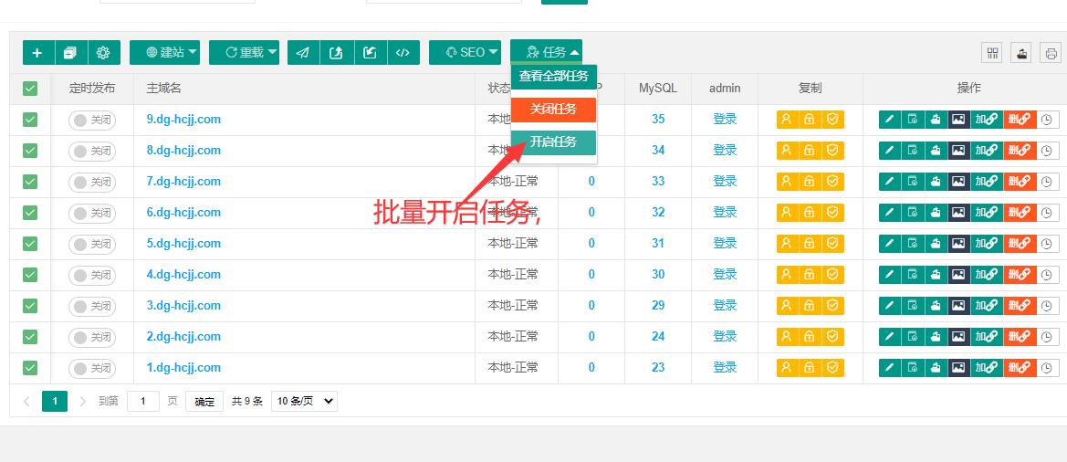Toggle scheduled publishing switch for 8.dg-hcjj.com
The width and height of the screenshot is (1067, 462).
pyautogui.click(x=92, y=151)
